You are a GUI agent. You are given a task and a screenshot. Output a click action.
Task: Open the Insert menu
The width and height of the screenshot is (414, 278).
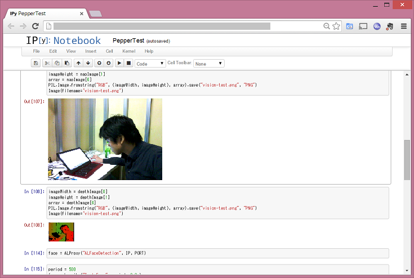(x=91, y=51)
